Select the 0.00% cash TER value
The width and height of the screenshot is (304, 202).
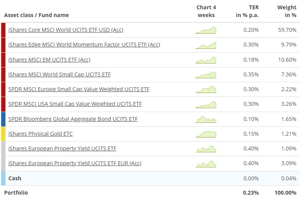tap(251, 178)
